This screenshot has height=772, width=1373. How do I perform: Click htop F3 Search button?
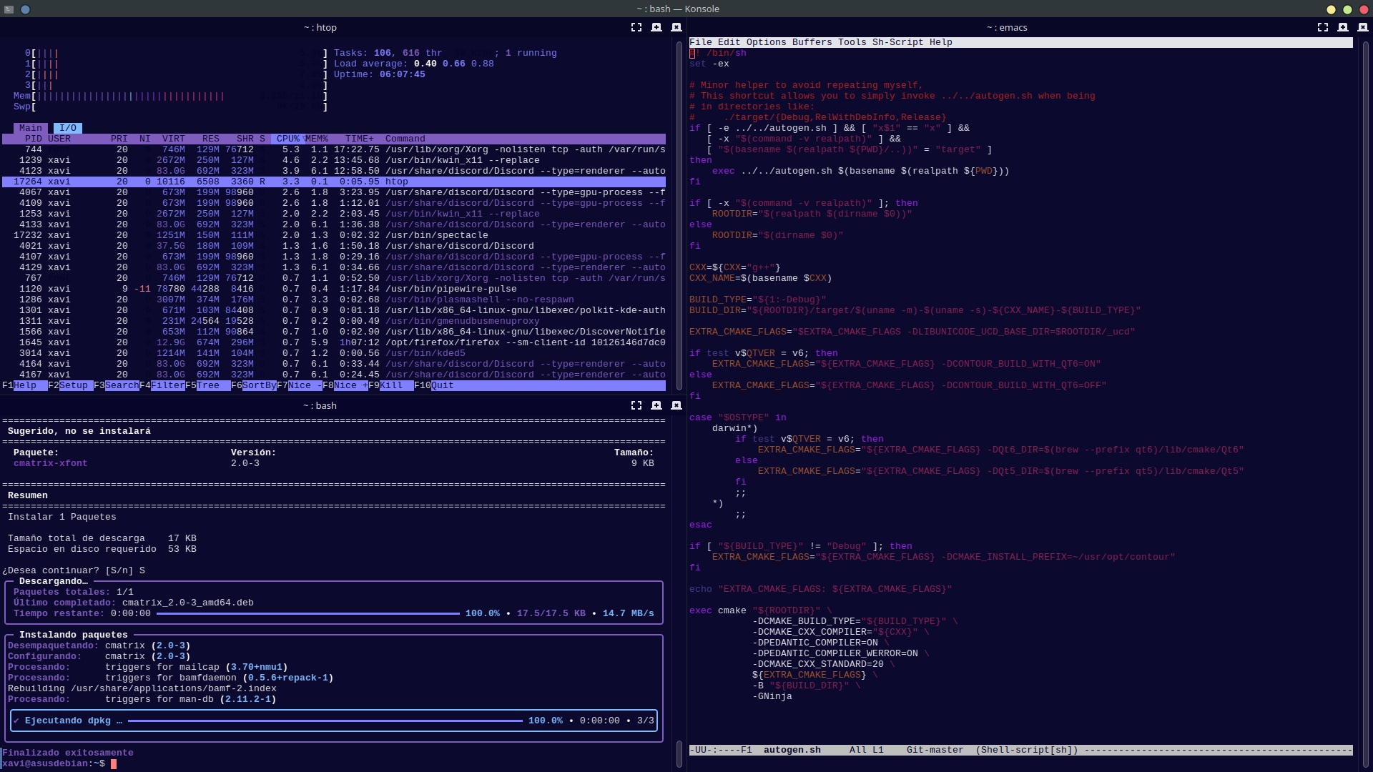click(x=117, y=385)
